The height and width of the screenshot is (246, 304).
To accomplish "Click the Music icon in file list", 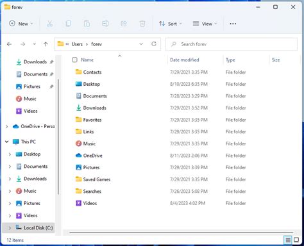I will (x=79, y=143).
